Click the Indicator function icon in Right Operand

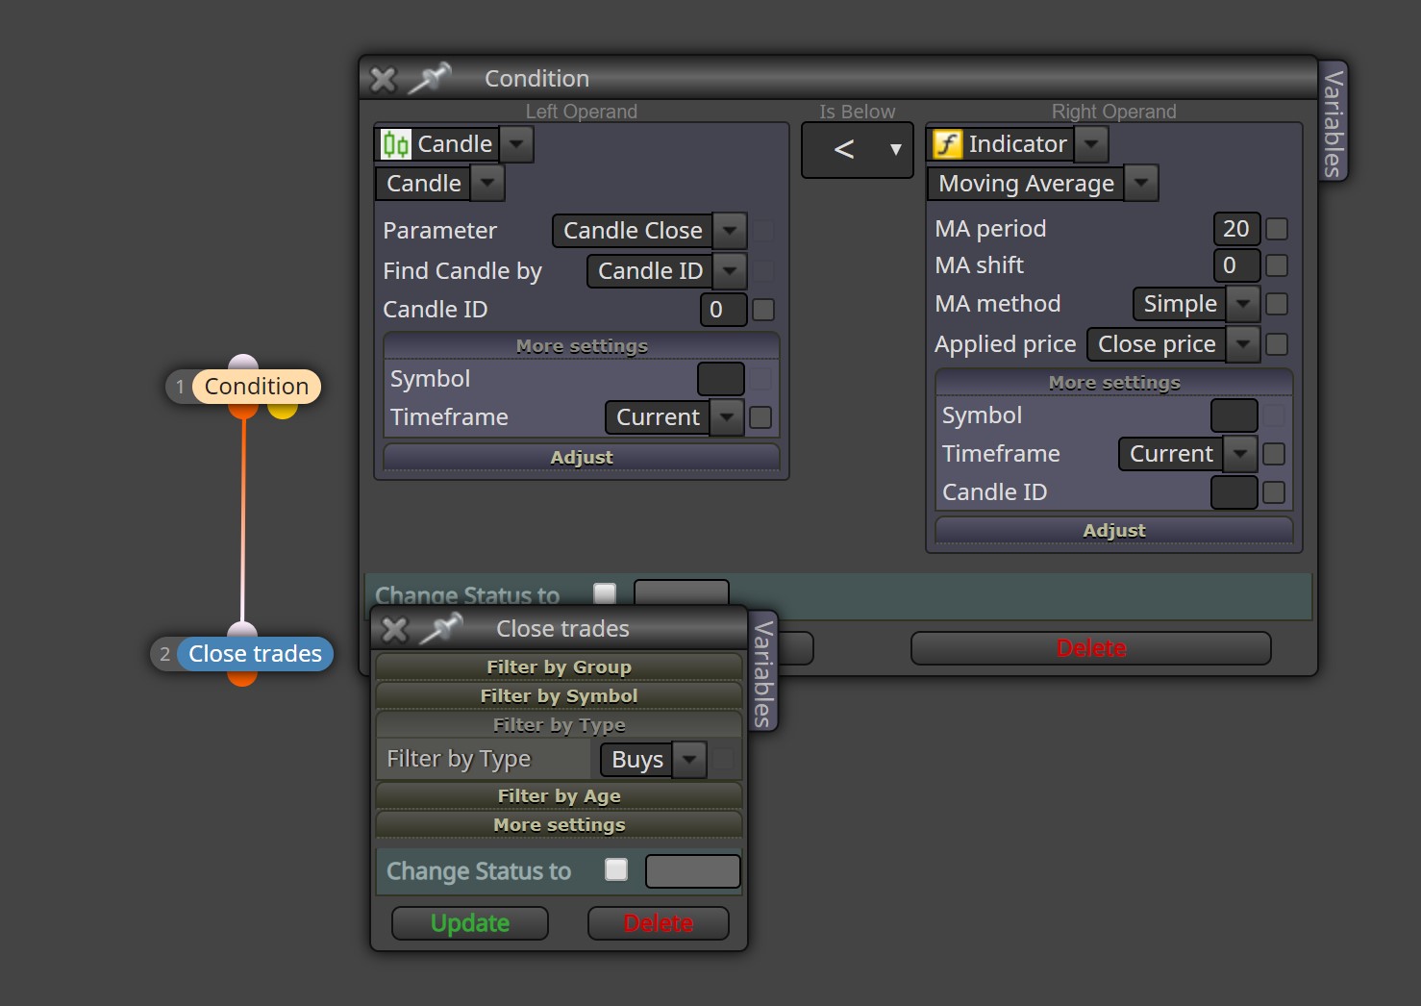(x=948, y=144)
